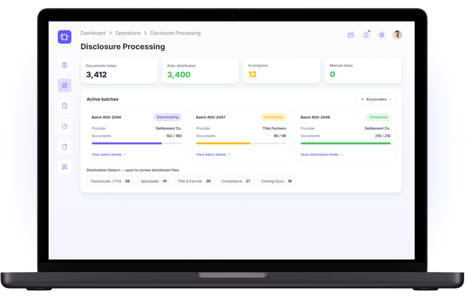Open the document page sidebar icon

[x=64, y=146]
